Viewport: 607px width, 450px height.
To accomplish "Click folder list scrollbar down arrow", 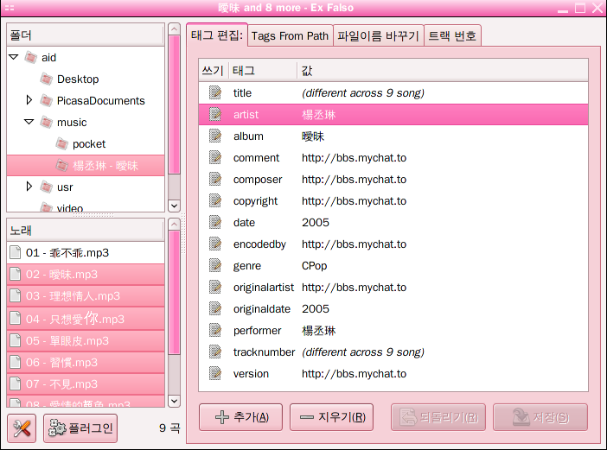I will 174,206.
